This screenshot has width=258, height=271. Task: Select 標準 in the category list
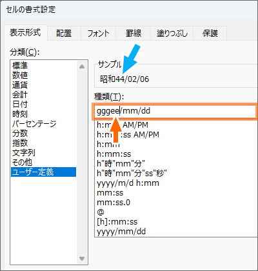[x=43, y=65]
